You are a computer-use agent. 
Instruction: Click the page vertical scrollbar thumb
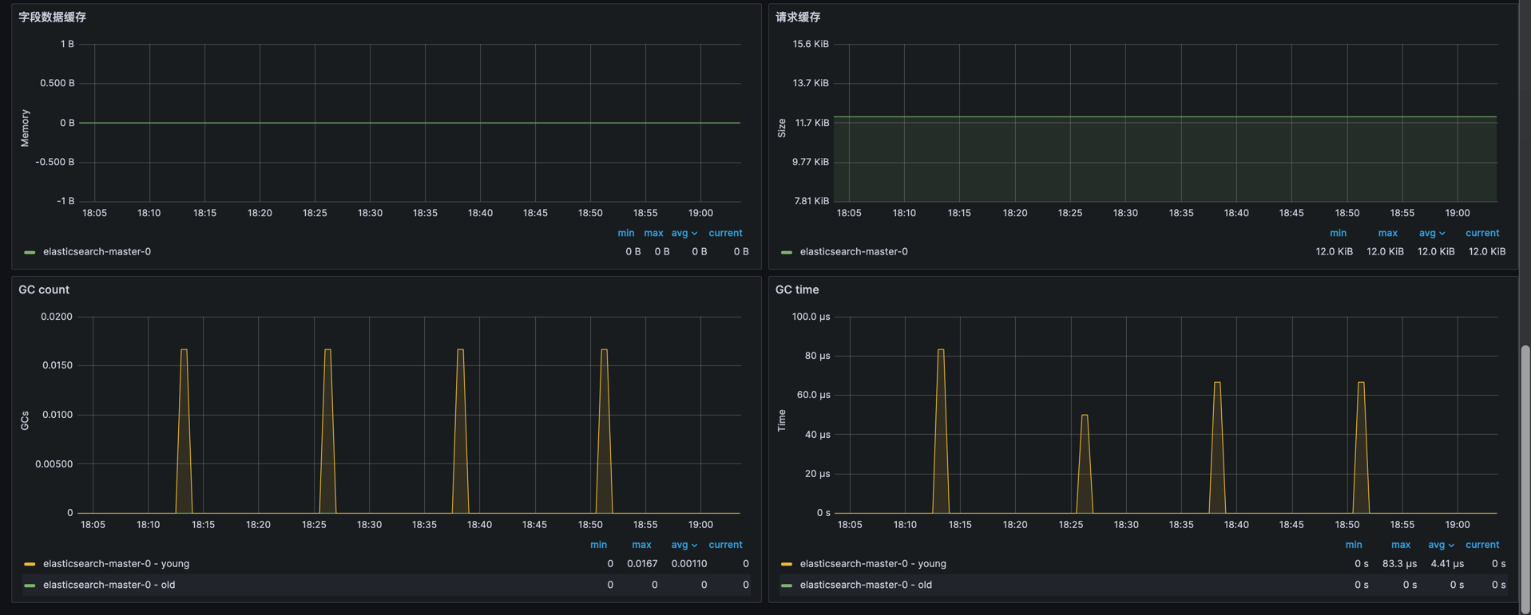click(x=1525, y=479)
